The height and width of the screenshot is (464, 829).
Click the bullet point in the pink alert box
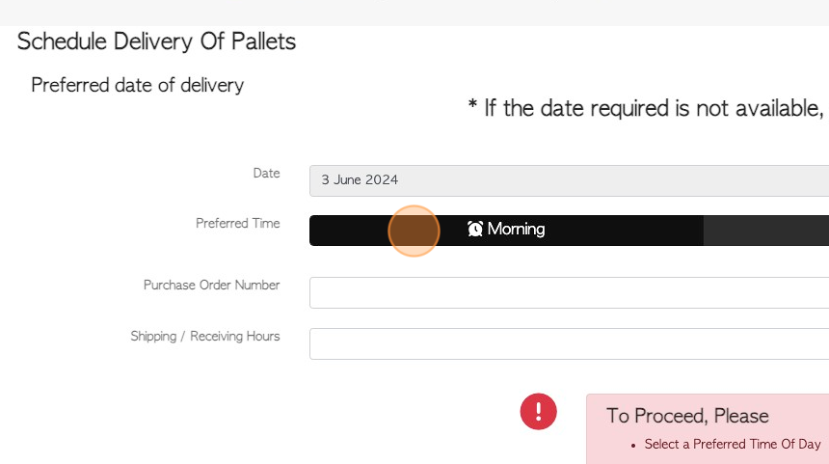tap(633, 446)
